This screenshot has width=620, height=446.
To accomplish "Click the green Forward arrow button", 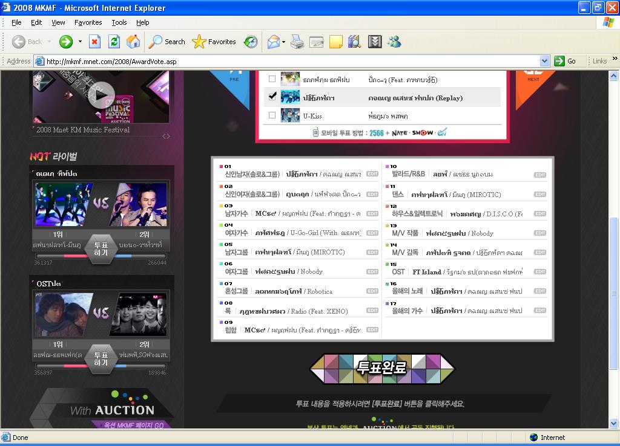I will (x=66, y=42).
